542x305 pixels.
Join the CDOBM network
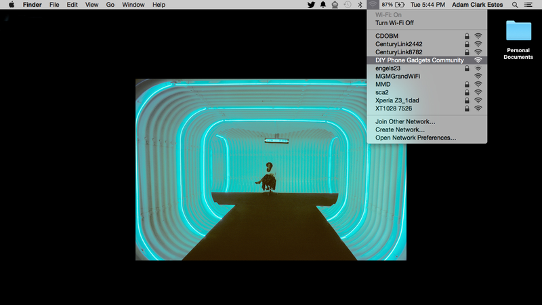(x=427, y=36)
